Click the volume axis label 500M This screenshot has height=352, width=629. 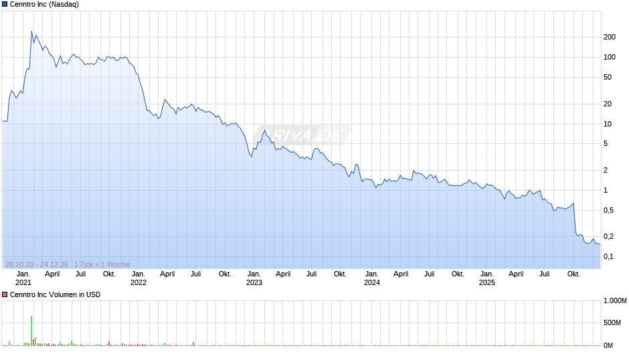point(612,323)
